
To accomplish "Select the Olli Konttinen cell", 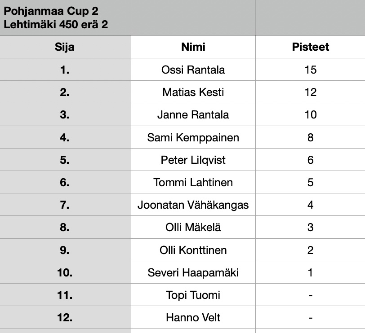I will point(193,250).
